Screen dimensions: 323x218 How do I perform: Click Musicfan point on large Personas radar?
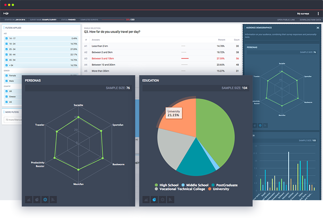pyautogui.click(x=78, y=169)
